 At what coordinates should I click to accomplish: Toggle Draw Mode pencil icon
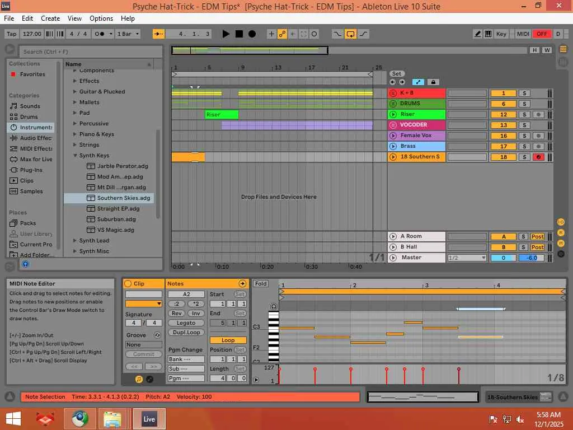[477, 34]
